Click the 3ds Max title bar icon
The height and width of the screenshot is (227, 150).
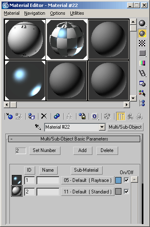click(x=6, y=5)
